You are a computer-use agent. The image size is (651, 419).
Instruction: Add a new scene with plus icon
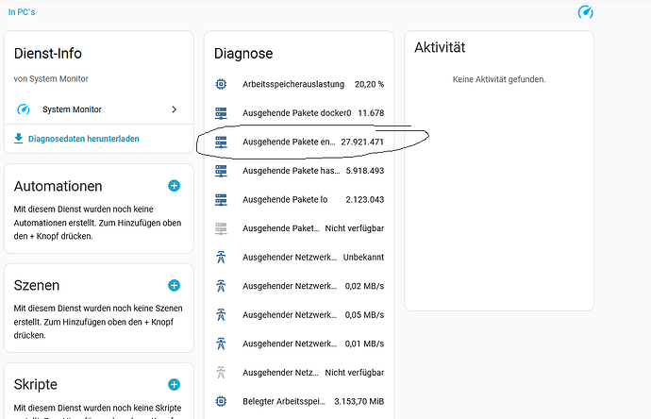coord(174,285)
